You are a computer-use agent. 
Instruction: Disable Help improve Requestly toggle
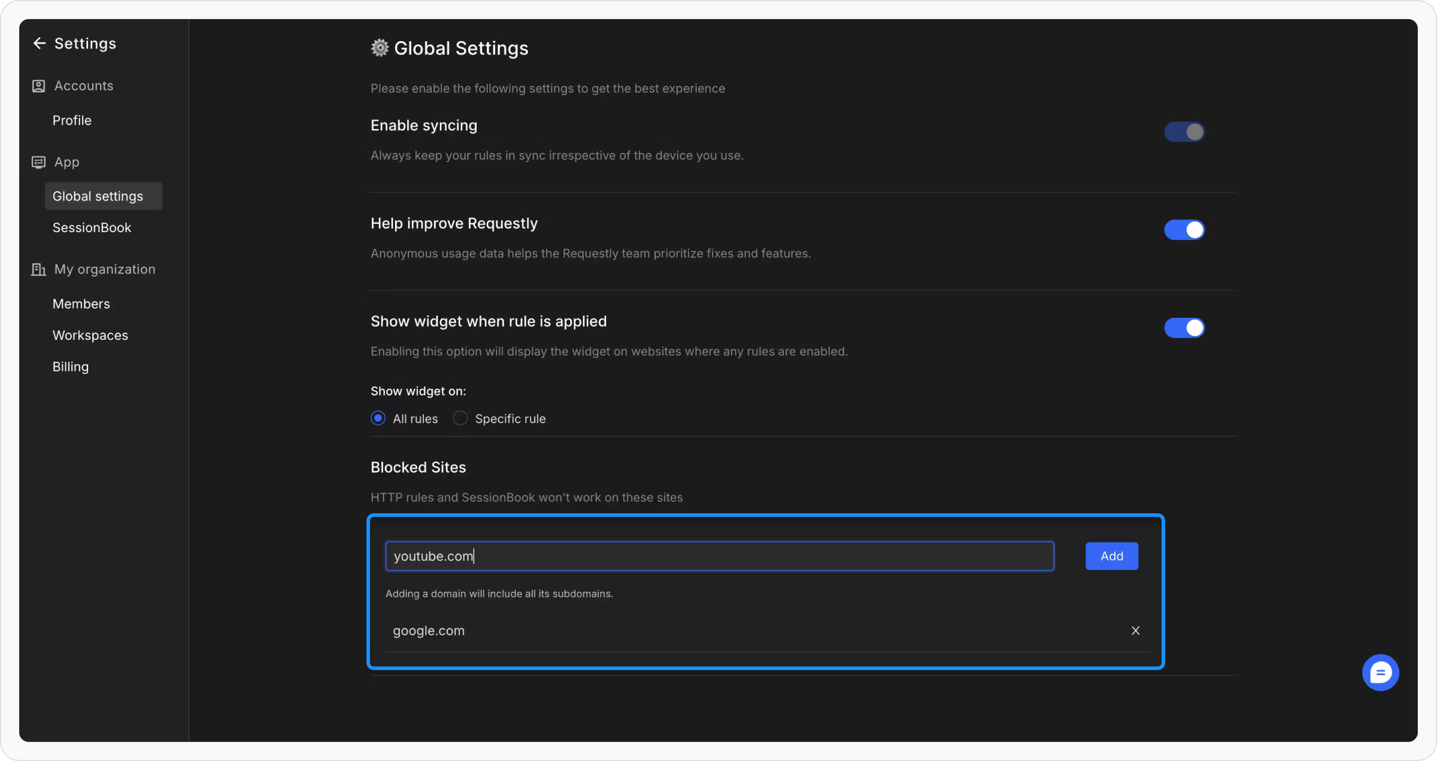pyautogui.click(x=1184, y=230)
